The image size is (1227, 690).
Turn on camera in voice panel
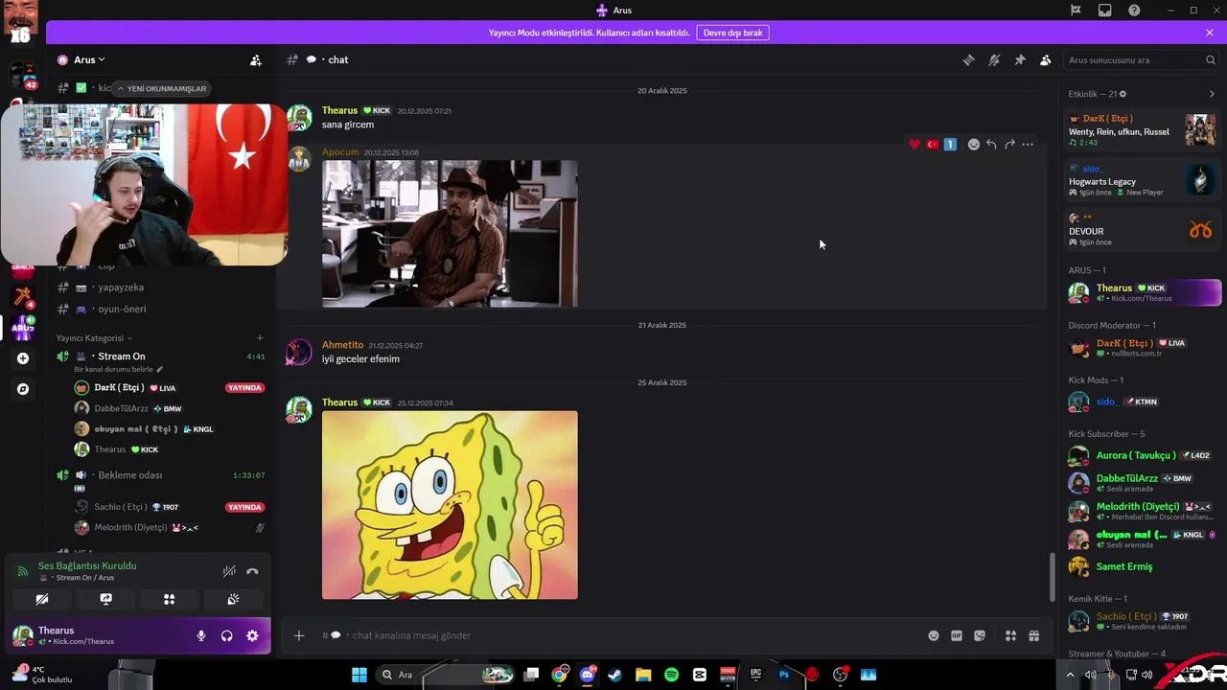42,600
